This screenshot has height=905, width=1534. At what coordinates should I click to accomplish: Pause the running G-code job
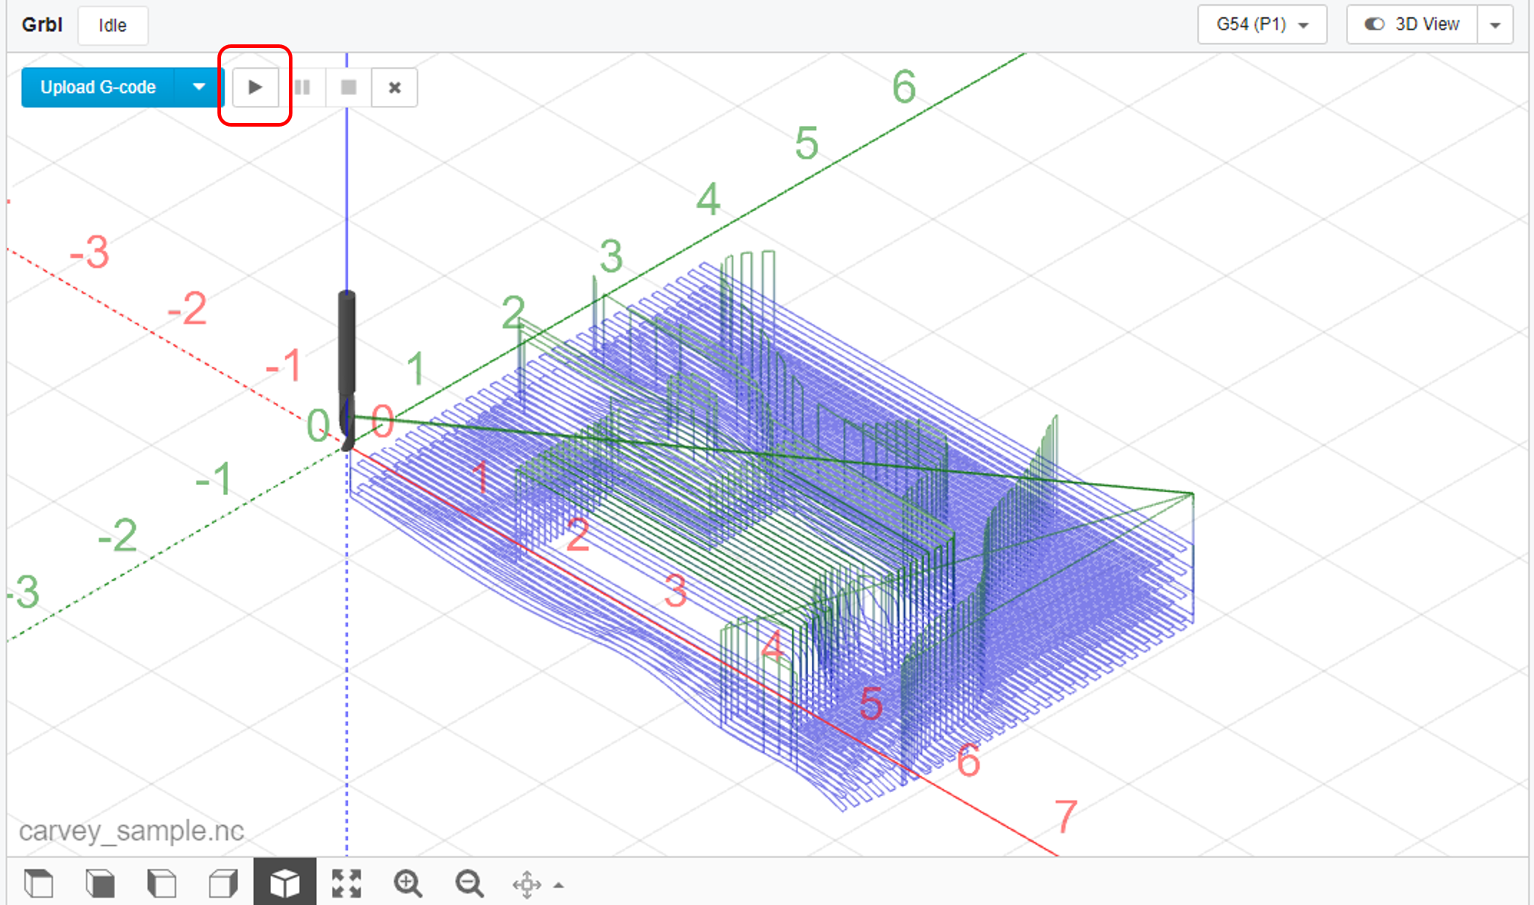click(x=303, y=87)
